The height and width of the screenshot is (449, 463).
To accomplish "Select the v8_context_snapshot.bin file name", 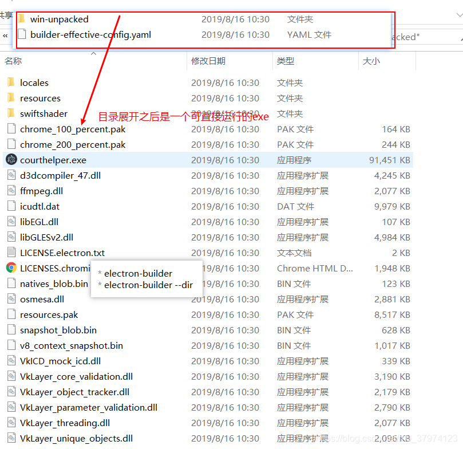I will click(x=72, y=345).
